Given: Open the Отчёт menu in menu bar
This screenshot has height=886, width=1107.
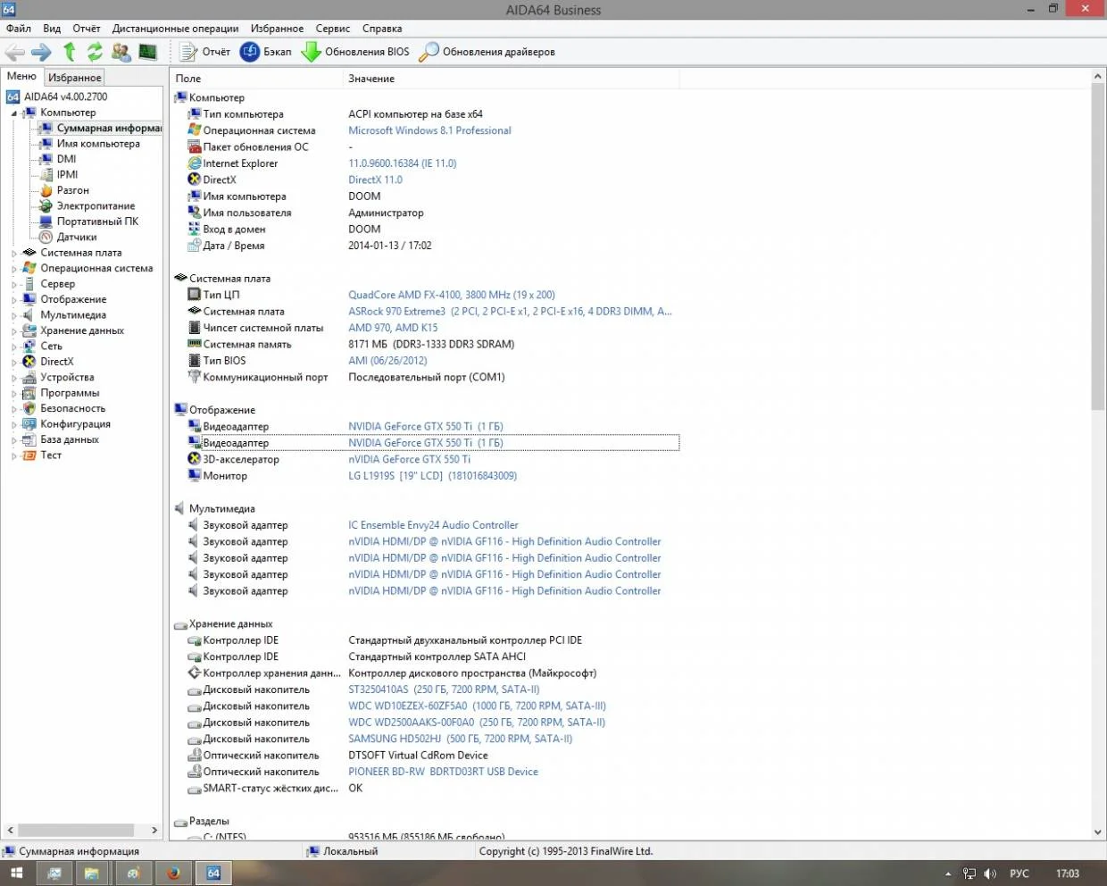Looking at the screenshot, I should 87,29.
